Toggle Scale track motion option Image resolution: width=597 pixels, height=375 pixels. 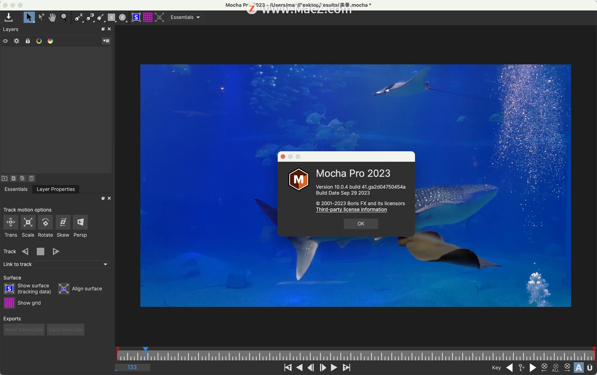[x=28, y=222]
